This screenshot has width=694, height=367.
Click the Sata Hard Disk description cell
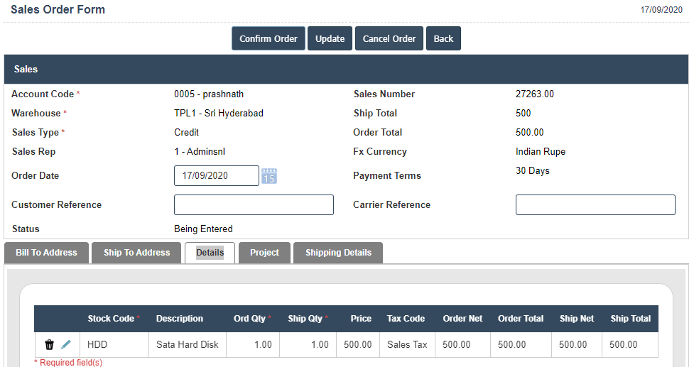[x=188, y=345]
